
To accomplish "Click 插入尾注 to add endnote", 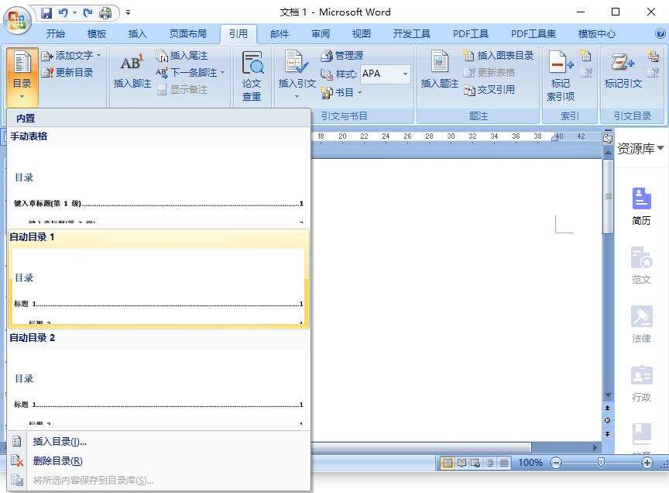I will pyautogui.click(x=182, y=56).
